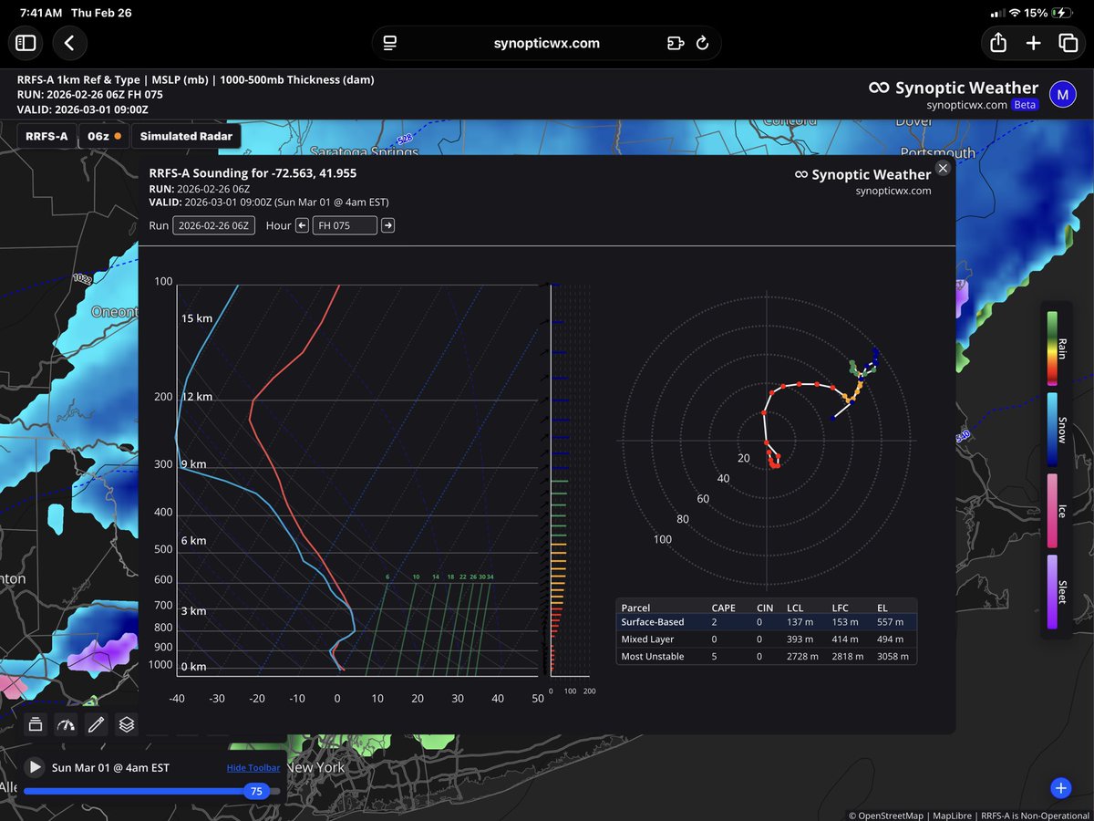Play the forecast animation

tap(35, 768)
